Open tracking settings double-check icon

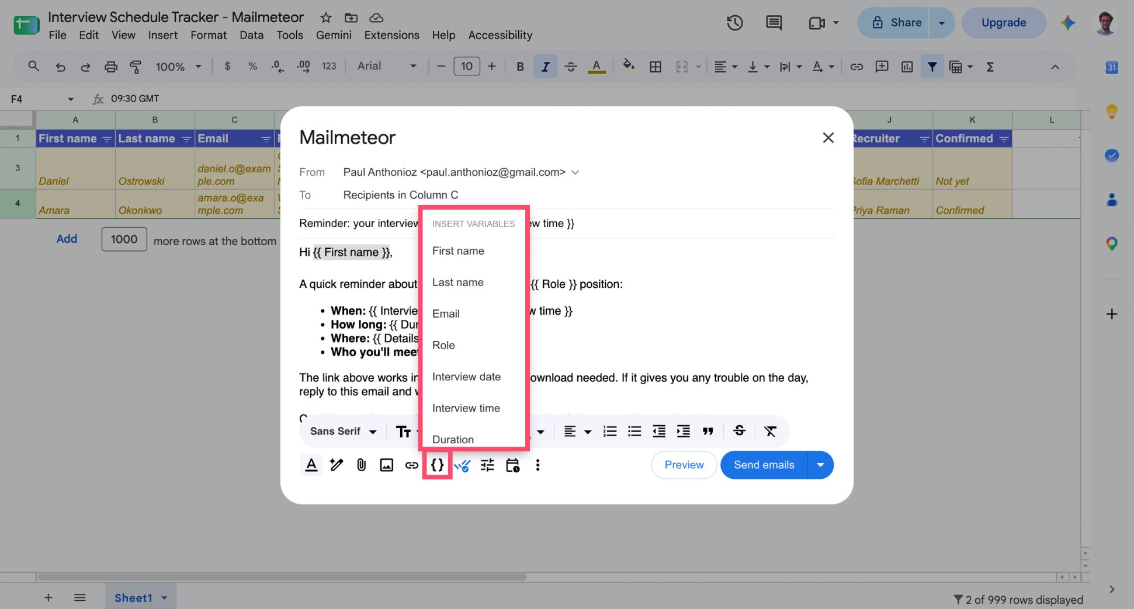(x=462, y=465)
